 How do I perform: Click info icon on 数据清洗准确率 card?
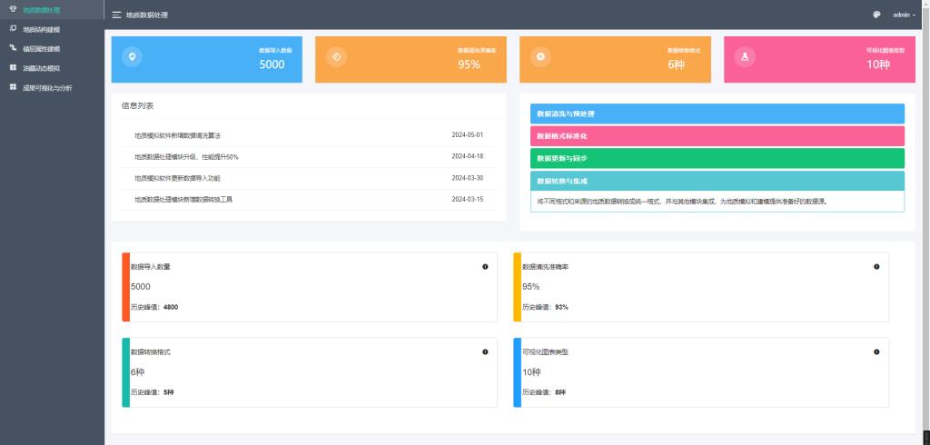pyautogui.click(x=876, y=266)
